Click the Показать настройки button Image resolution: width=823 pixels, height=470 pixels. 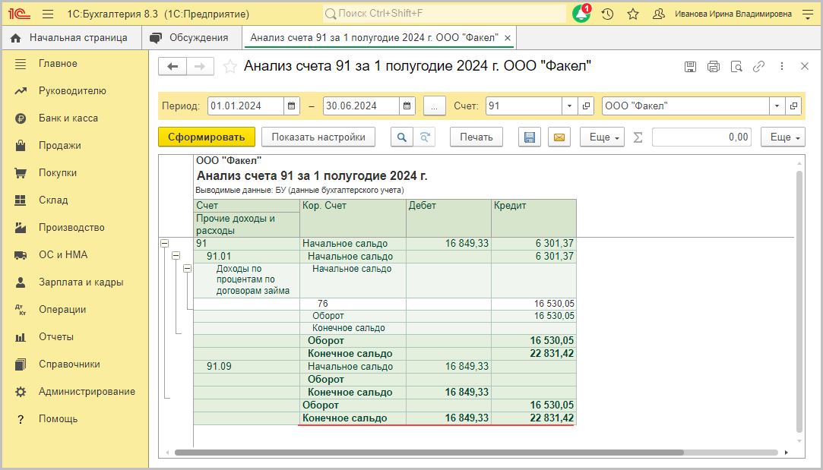click(318, 137)
